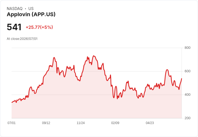Viewport: 198px width, 137px height.
Task: Click the Applovin (APP.US) stock title
Action: pyautogui.click(x=31, y=15)
